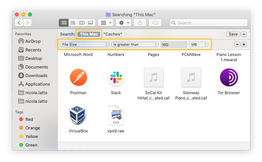The image size is (262, 162).
Task: Open Applications in the sidebar
Action: coord(34,84)
